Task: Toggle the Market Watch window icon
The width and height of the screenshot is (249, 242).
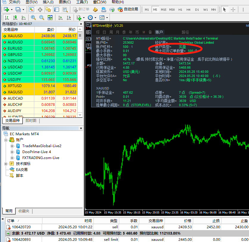Action: [32, 10]
